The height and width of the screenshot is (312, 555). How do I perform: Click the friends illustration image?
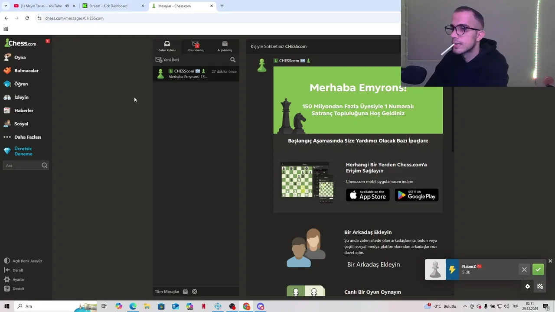point(306,248)
